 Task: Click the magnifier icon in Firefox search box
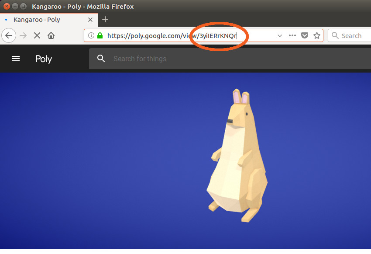click(335, 35)
